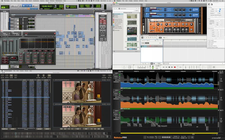Click STOP button under Conformalizer video
This screenshot has height=140, width=225.
(86, 129)
